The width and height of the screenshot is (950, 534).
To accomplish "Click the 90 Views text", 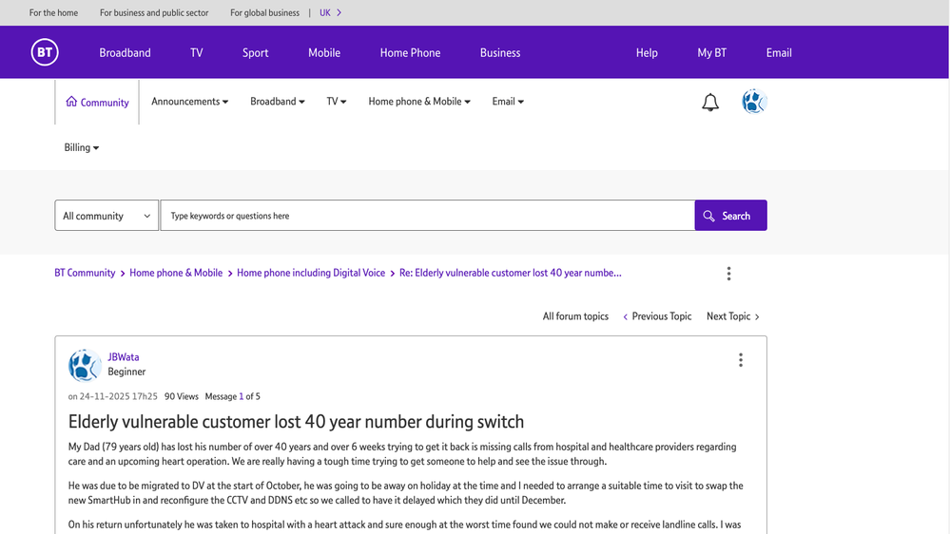I will [181, 396].
